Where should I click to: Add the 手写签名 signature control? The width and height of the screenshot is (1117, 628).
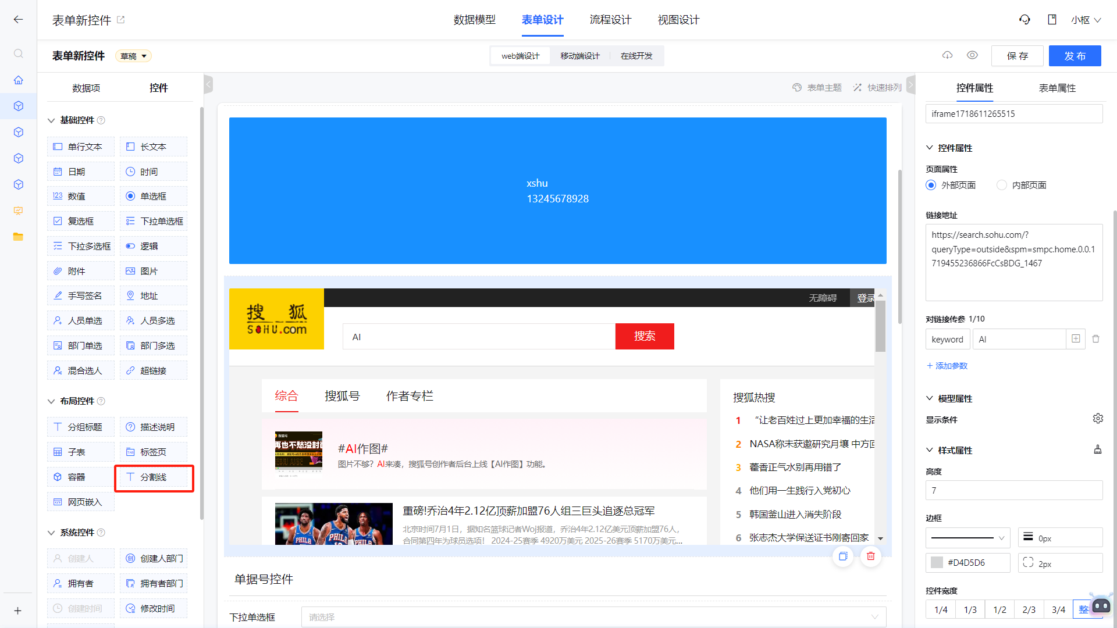pyautogui.click(x=81, y=296)
